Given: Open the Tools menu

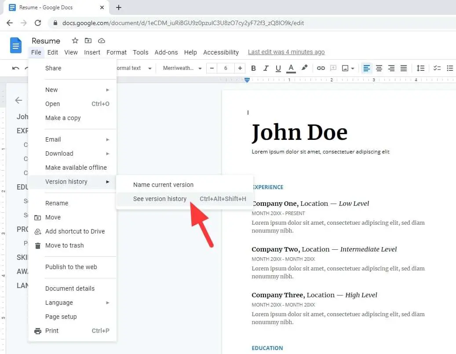Looking at the screenshot, I should click(140, 52).
